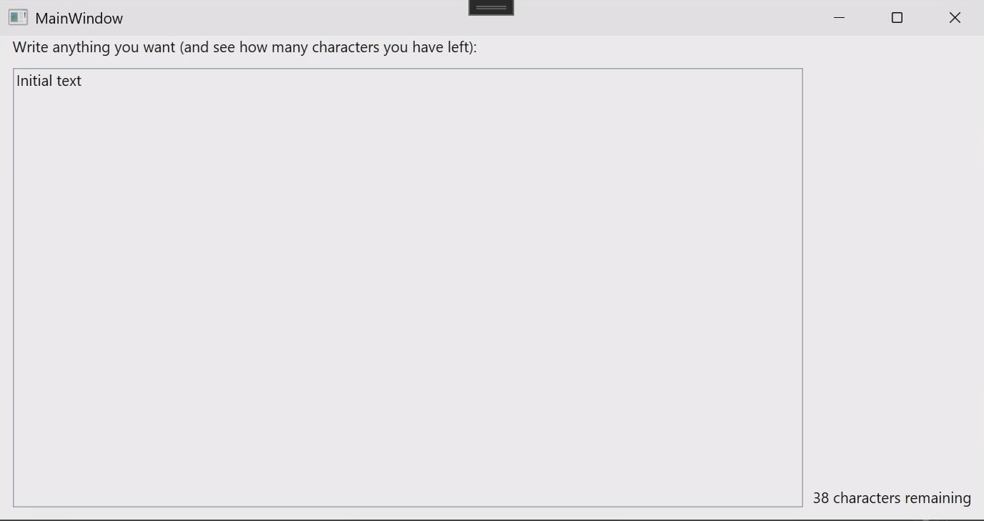Close the MainWindow window
984x521 pixels.
click(x=955, y=18)
